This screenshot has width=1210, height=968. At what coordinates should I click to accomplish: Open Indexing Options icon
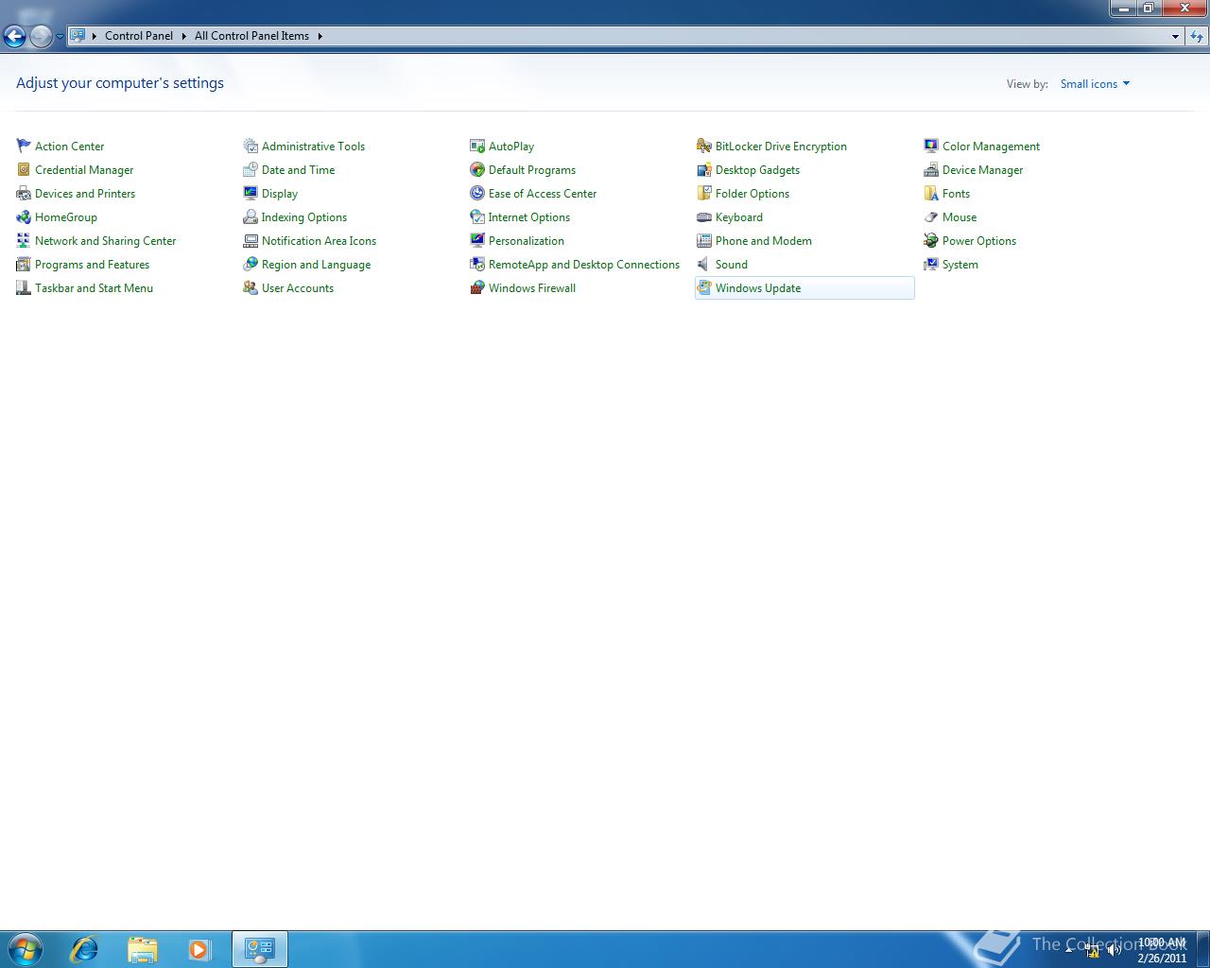(x=251, y=216)
